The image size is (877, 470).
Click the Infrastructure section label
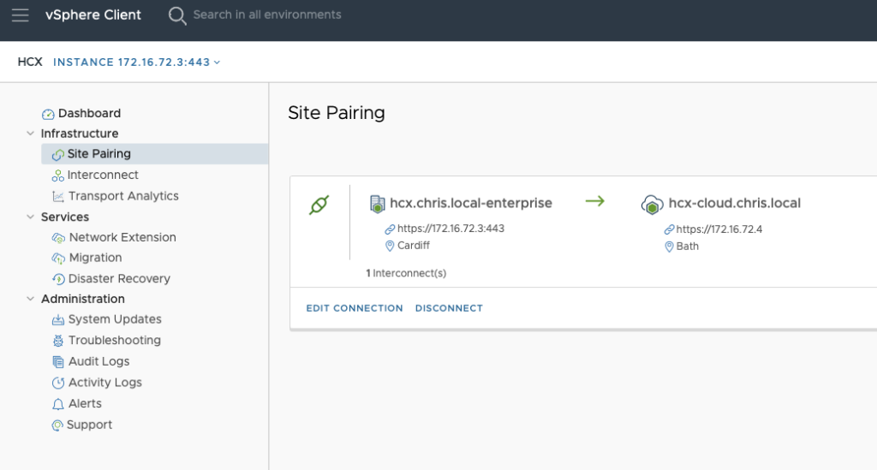tap(80, 134)
